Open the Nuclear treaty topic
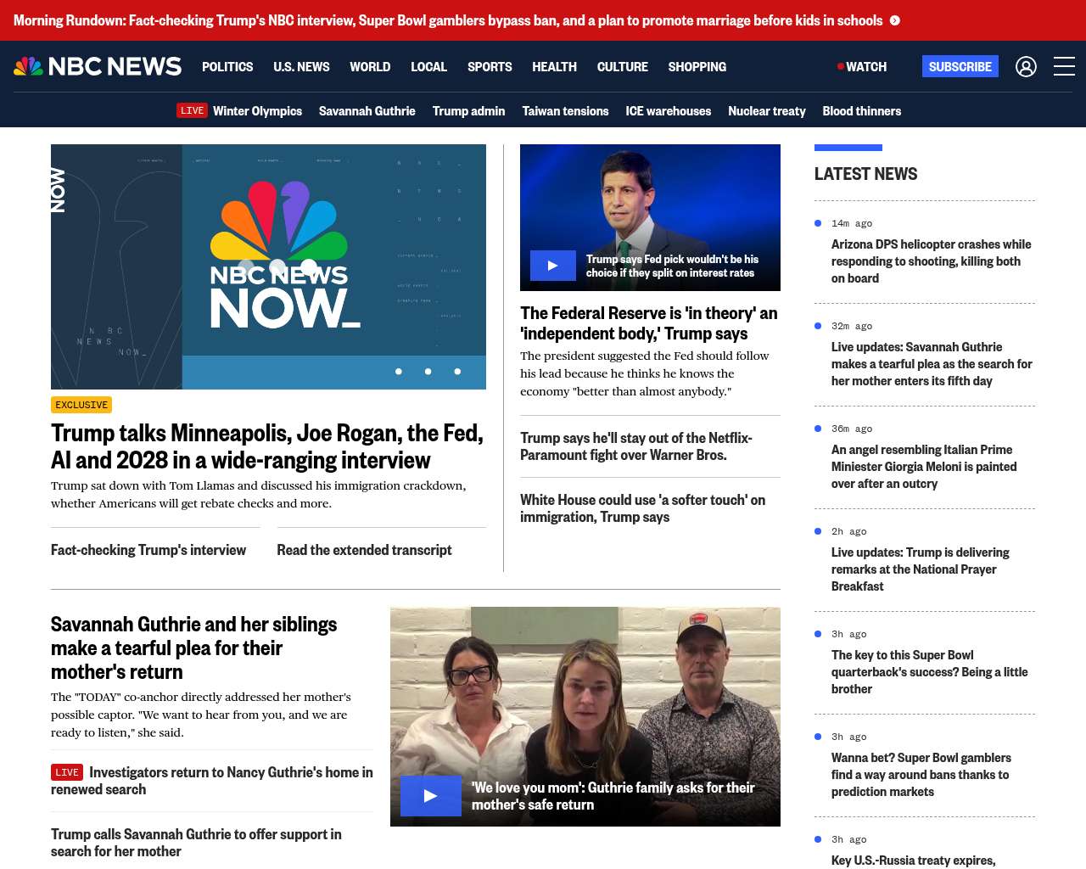 pos(767,111)
